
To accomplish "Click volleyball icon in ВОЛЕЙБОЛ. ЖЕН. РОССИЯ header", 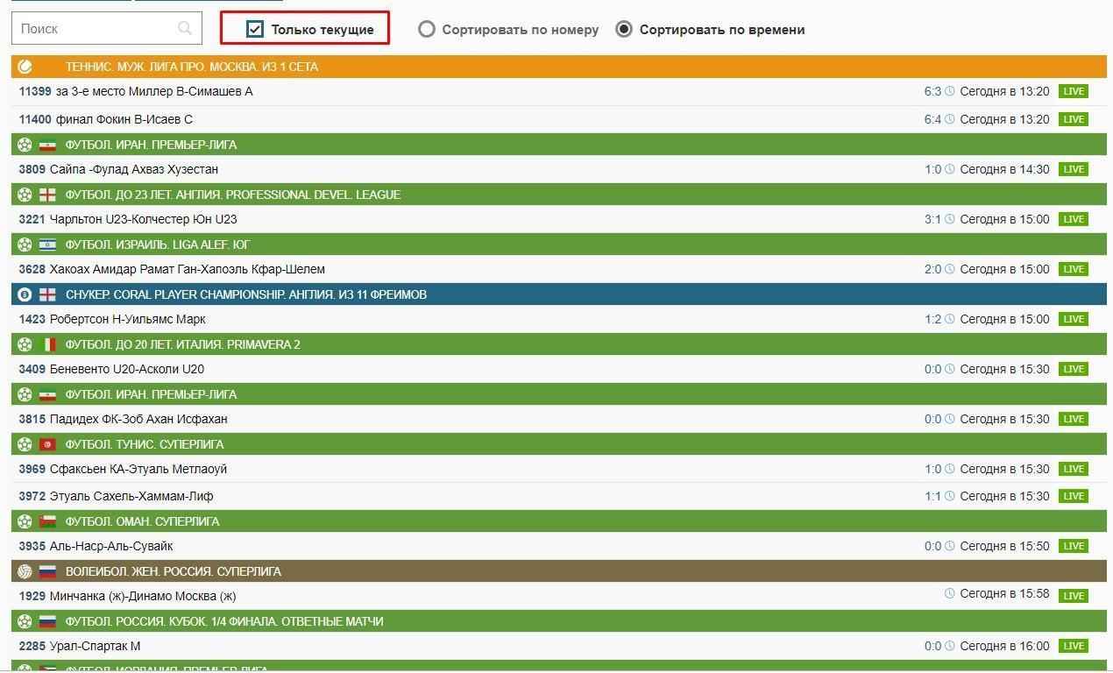I will (25, 571).
